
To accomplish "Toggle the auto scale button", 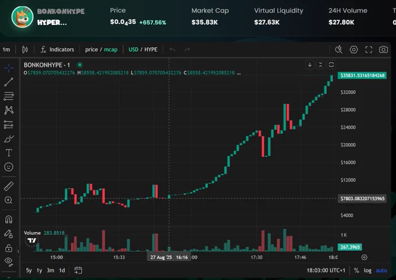I will (381, 271).
